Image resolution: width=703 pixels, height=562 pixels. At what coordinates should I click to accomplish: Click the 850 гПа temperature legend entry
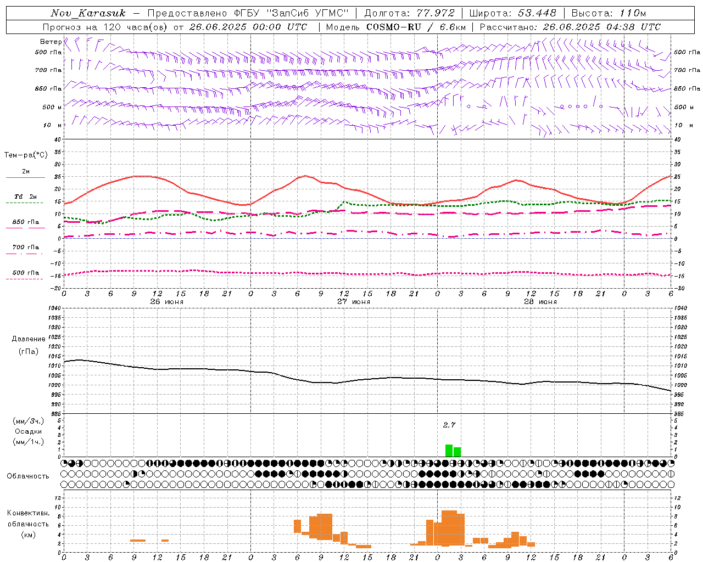pyautogui.click(x=26, y=222)
